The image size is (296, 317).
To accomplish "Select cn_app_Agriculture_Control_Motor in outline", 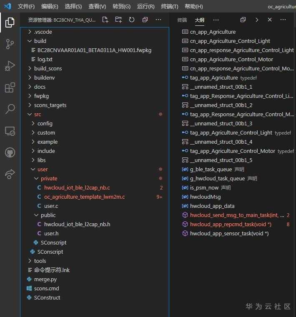I will tap(233, 60).
